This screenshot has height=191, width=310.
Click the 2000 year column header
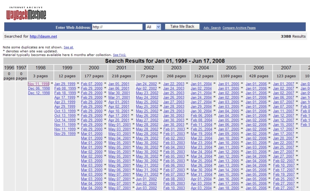pos(94,68)
